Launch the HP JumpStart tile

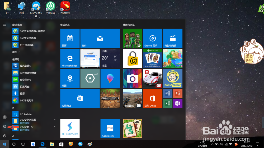(70, 129)
